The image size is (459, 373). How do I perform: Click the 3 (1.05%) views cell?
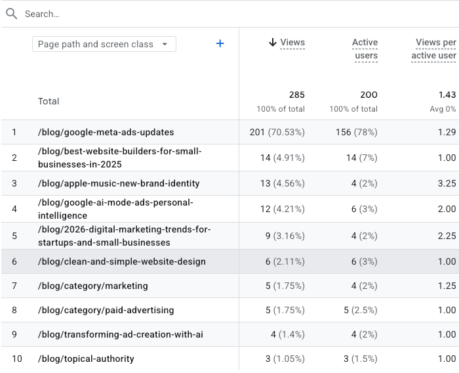pos(285,359)
